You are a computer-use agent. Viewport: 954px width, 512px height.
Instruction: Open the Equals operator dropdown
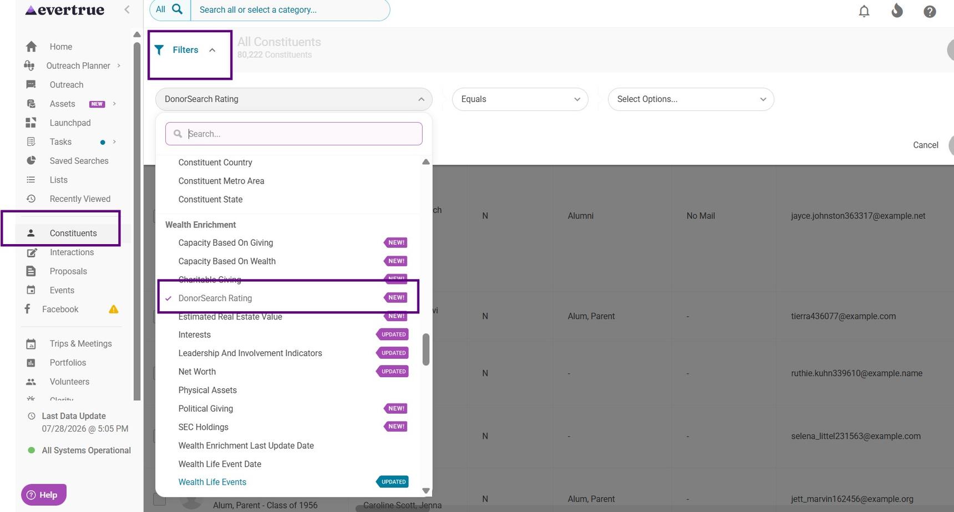(520, 99)
